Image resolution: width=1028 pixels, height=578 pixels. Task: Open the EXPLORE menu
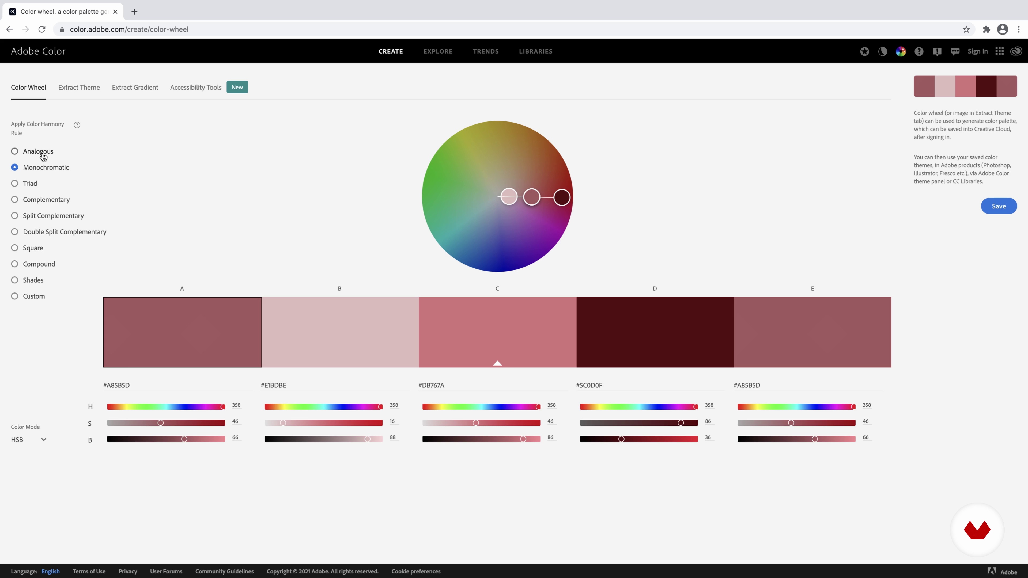click(438, 51)
